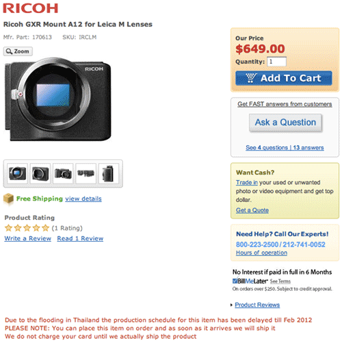Click the Zoom magnifier button
Screen dimensions: 342x345
[18, 51]
